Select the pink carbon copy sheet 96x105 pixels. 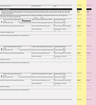click(91, 52)
